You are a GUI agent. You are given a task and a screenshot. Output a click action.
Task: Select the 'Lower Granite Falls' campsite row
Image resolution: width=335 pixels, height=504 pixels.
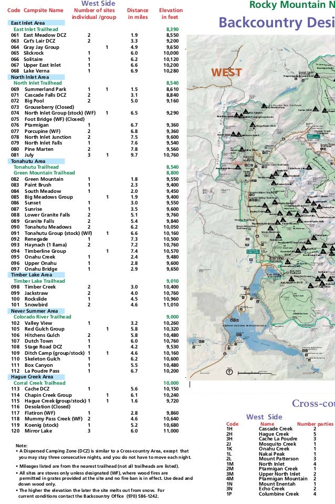click(x=95, y=215)
